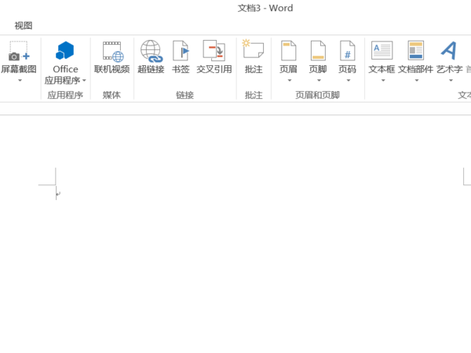Click the 屏幕截图 screenshot camera icon

pos(19,51)
